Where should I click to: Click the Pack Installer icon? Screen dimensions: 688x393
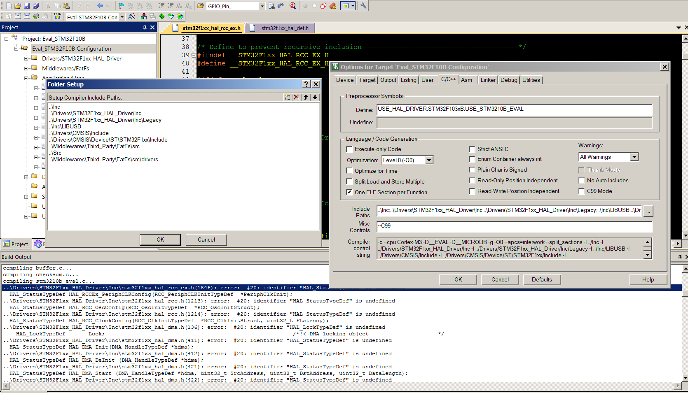[x=180, y=16]
